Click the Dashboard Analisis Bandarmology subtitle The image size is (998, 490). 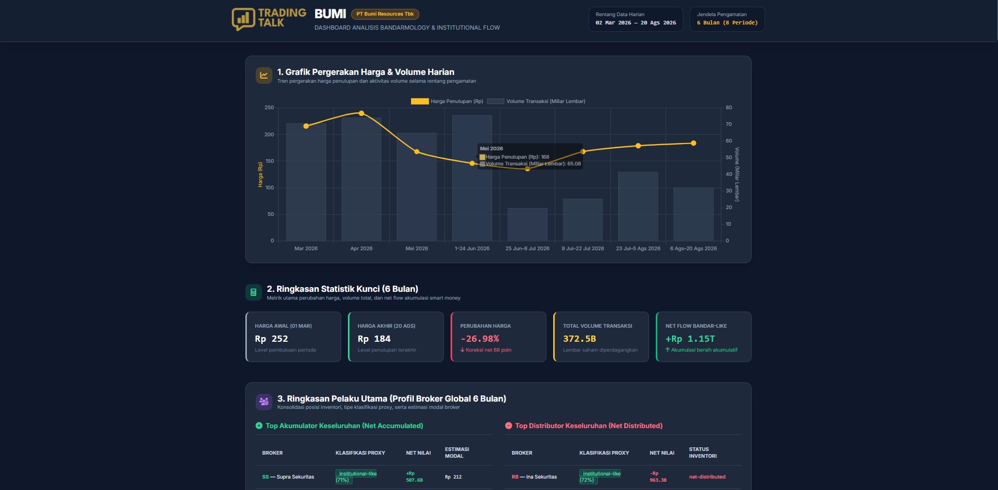coord(407,28)
